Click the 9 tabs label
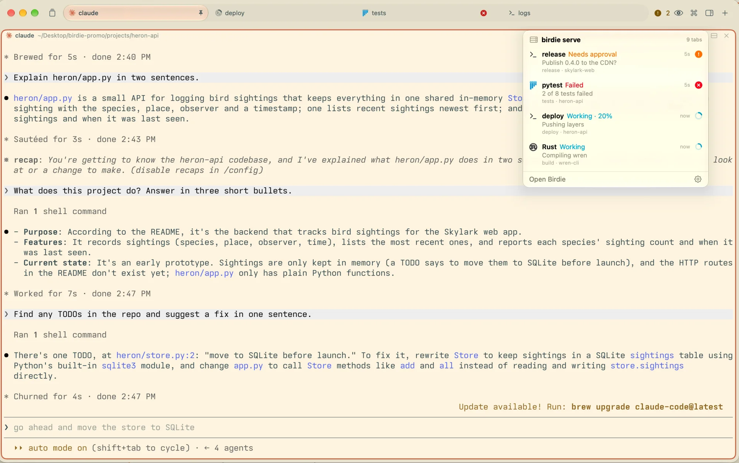Image resolution: width=739 pixels, height=463 pixels. (x=694, y=40)
